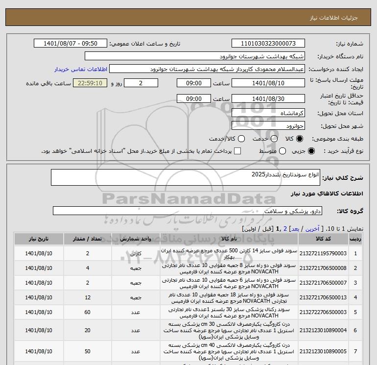Click the row 3 item name سوند فولی سایز 6
This screenshot has height=365, width=377.
pyautogui.click(x=229, y=283)
